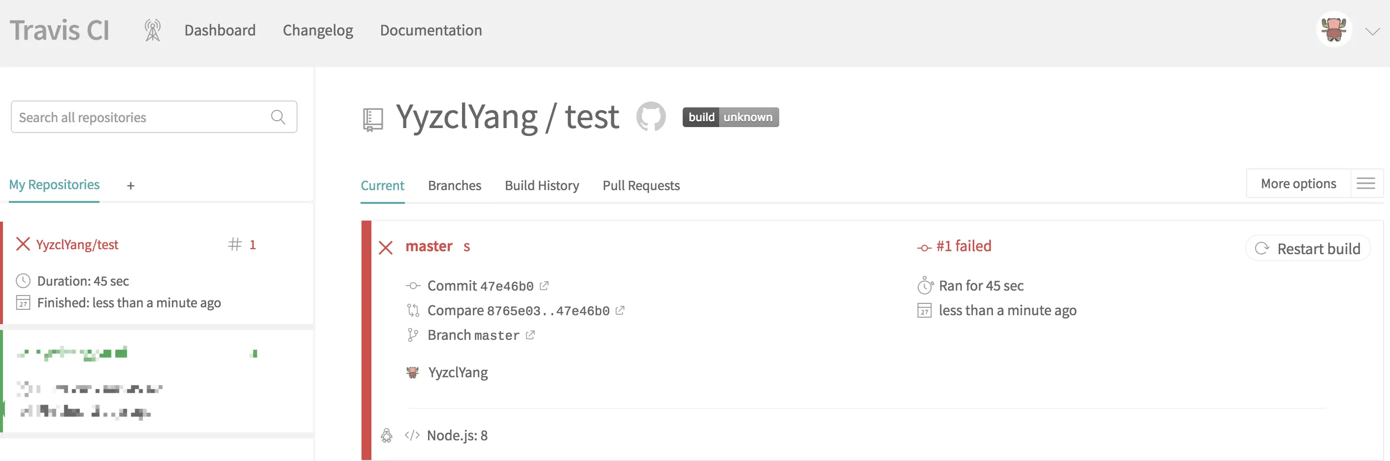This screenshot has width=1390, height=461.
Task: Open the #1 failed build link
Action: tap(963, 246)
